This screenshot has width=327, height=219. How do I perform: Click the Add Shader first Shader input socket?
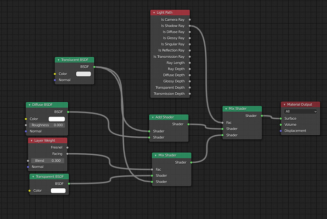pyautogui.click(x=149, y=131)
